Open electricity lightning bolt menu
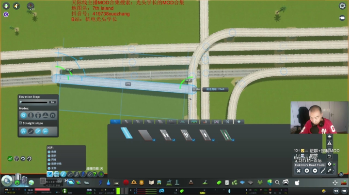 point(101,182)
